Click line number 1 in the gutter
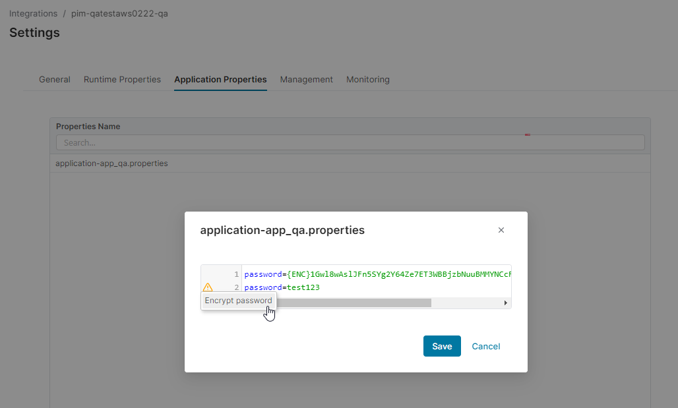 tap(235, 274)
